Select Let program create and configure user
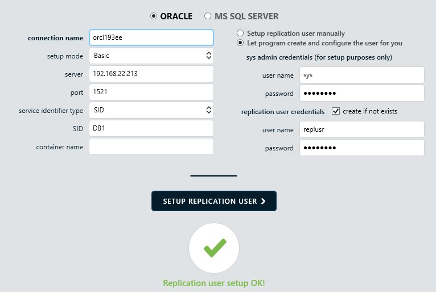This screenshot has height=294, width=436. pyautogui.click(x=240, y=43)
